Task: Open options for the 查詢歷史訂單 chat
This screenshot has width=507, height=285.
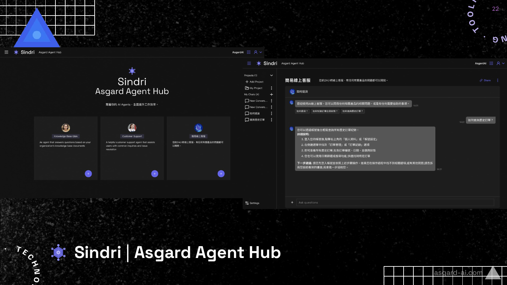Action: point(271,120)
